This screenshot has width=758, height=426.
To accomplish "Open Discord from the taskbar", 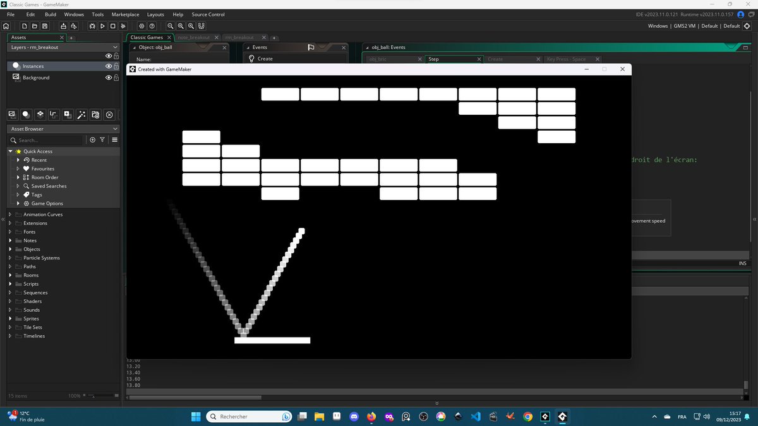I will click(354, 417).
